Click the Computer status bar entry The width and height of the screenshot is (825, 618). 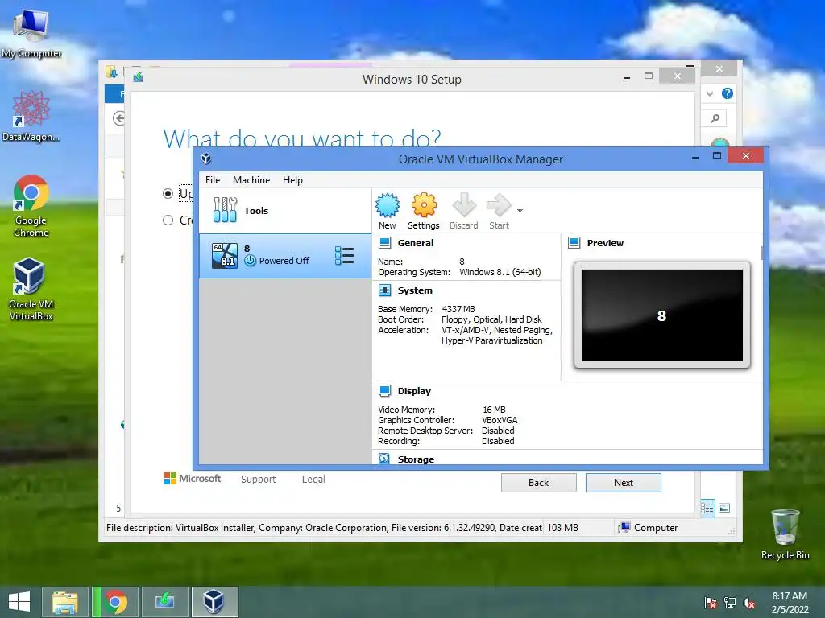(649, 528)
